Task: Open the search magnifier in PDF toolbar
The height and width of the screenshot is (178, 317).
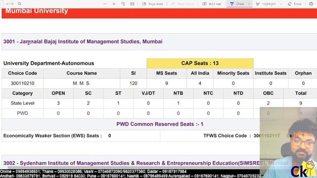Action: pyautogui.click(x=20, y=4)
